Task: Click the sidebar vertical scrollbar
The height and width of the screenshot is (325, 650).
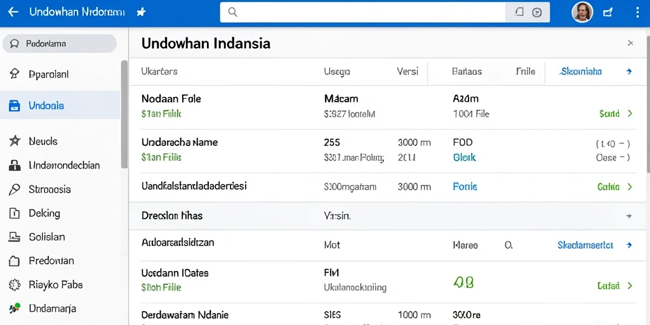Action: [x=124, y=114]
